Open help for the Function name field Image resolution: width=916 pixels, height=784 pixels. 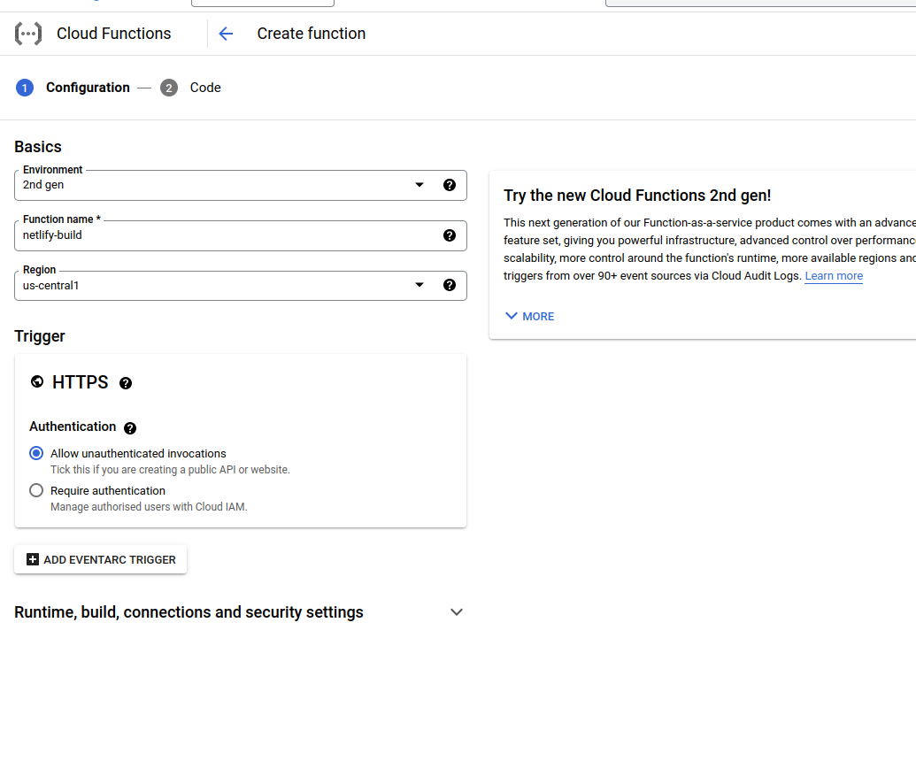point(450,235)
